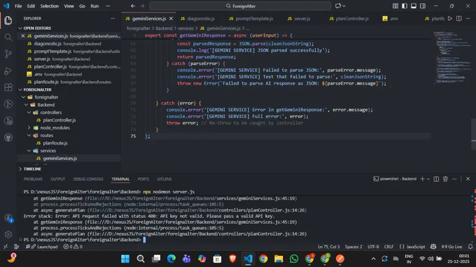Open the Selection menu
This screenshot has width=476, height=267.
click(50, 6)
